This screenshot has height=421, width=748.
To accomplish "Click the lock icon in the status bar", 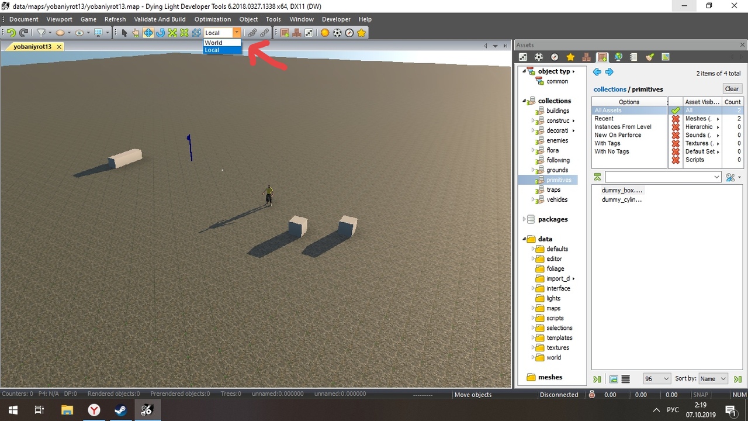I will (x=592, y=395).
